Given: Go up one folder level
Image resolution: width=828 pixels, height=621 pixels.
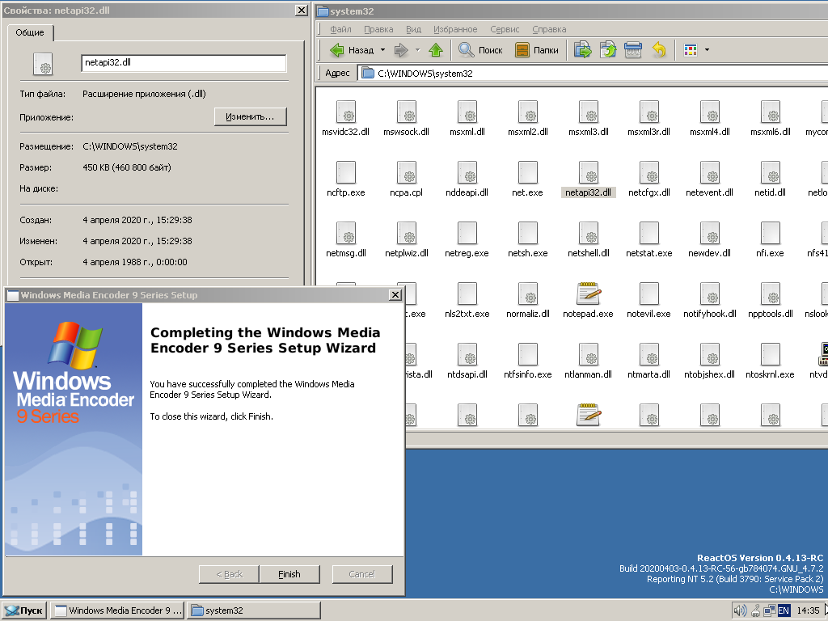Looking at the screenshot, I should tap(436, 50).
